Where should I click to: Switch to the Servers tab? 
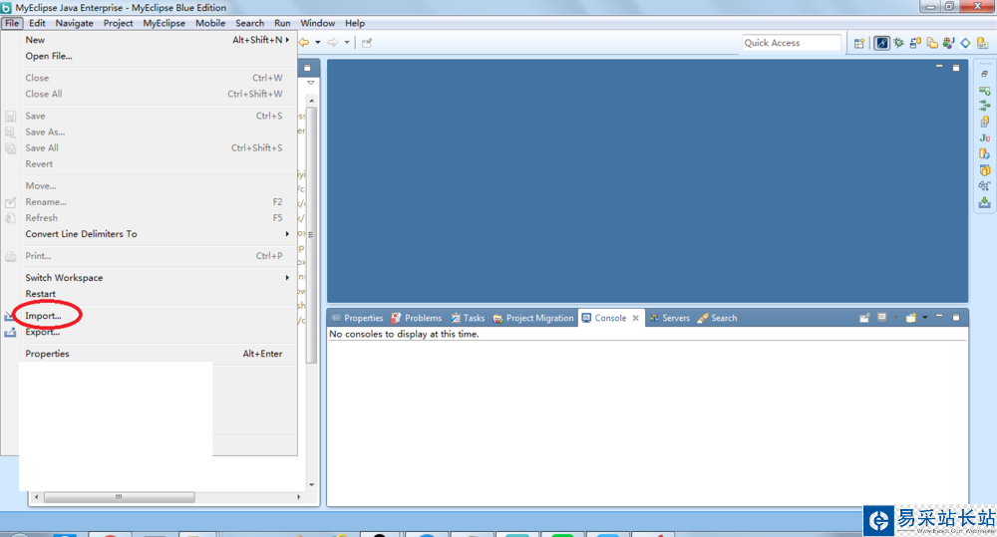point(669,318)
